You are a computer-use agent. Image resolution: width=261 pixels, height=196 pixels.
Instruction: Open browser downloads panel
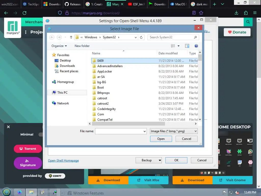236,13
